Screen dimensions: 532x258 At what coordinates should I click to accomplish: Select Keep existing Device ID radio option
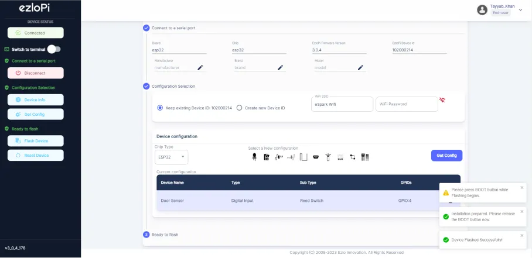tap(160, 108)
